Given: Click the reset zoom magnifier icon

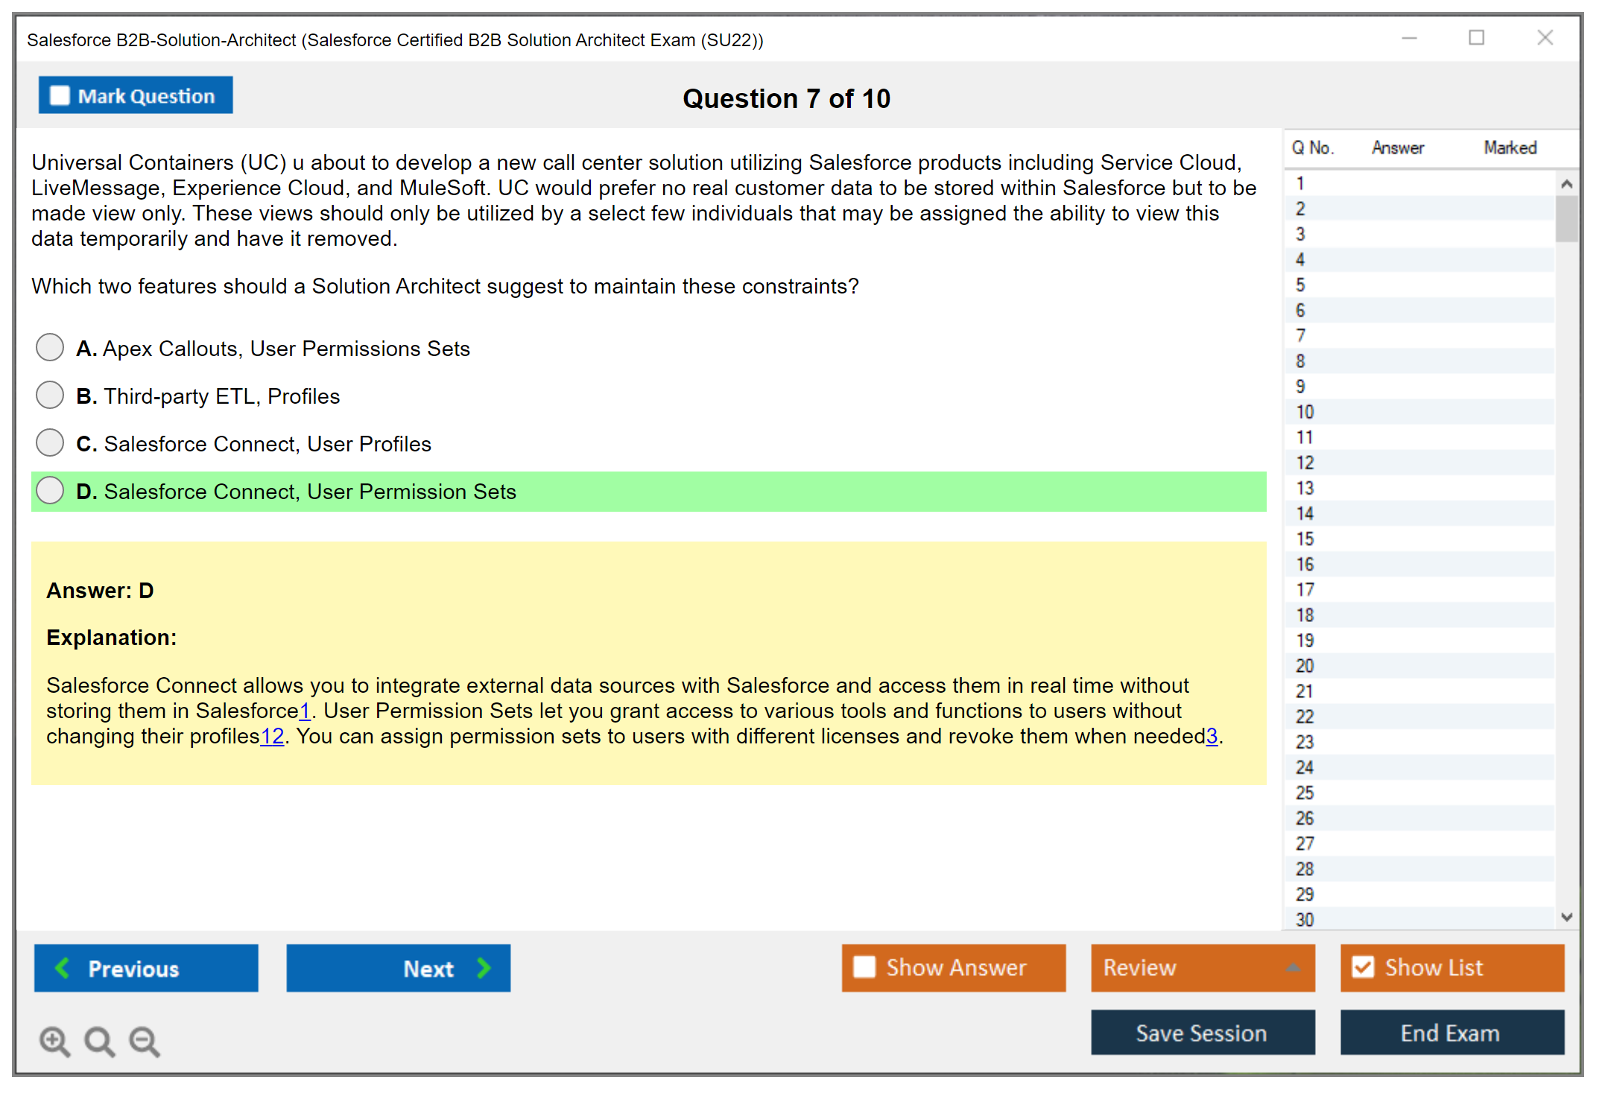Looking at the screenshot, I should coord(99,1041).
